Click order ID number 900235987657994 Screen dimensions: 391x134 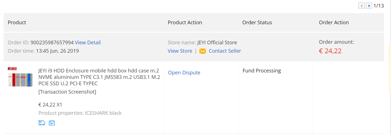[52, 43]
